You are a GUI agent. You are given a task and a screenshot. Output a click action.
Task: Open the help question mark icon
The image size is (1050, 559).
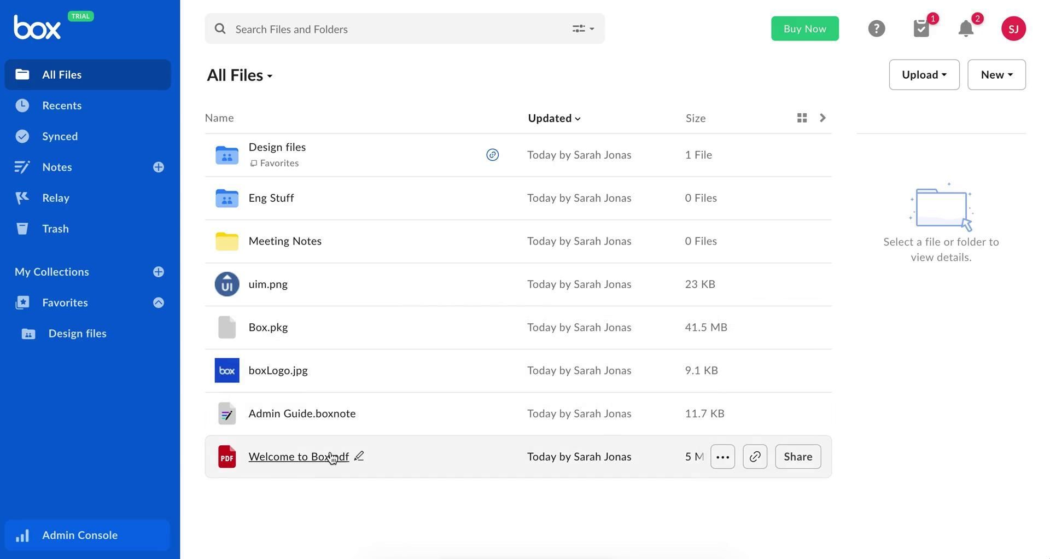876,28
